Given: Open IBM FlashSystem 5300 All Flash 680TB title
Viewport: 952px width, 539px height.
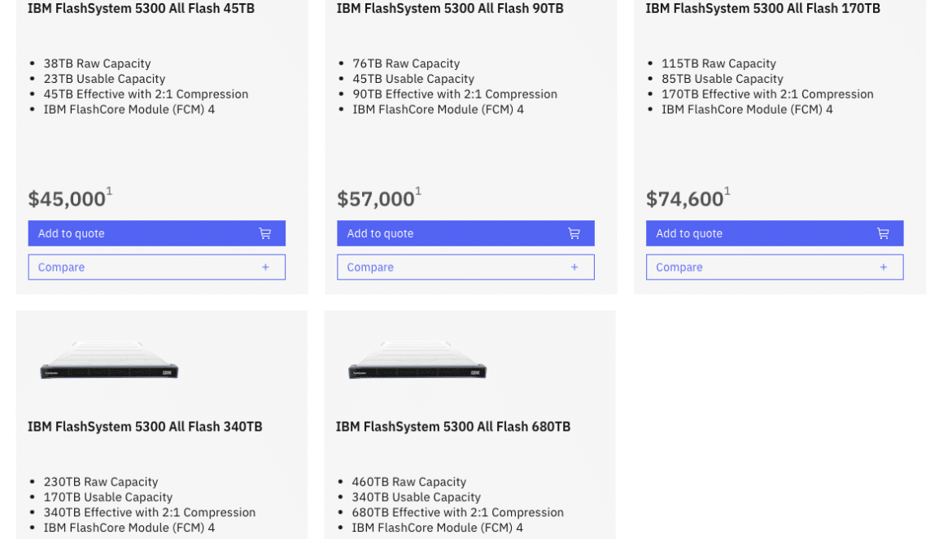Looking at the screenshot, I should (x=453, y=427).
